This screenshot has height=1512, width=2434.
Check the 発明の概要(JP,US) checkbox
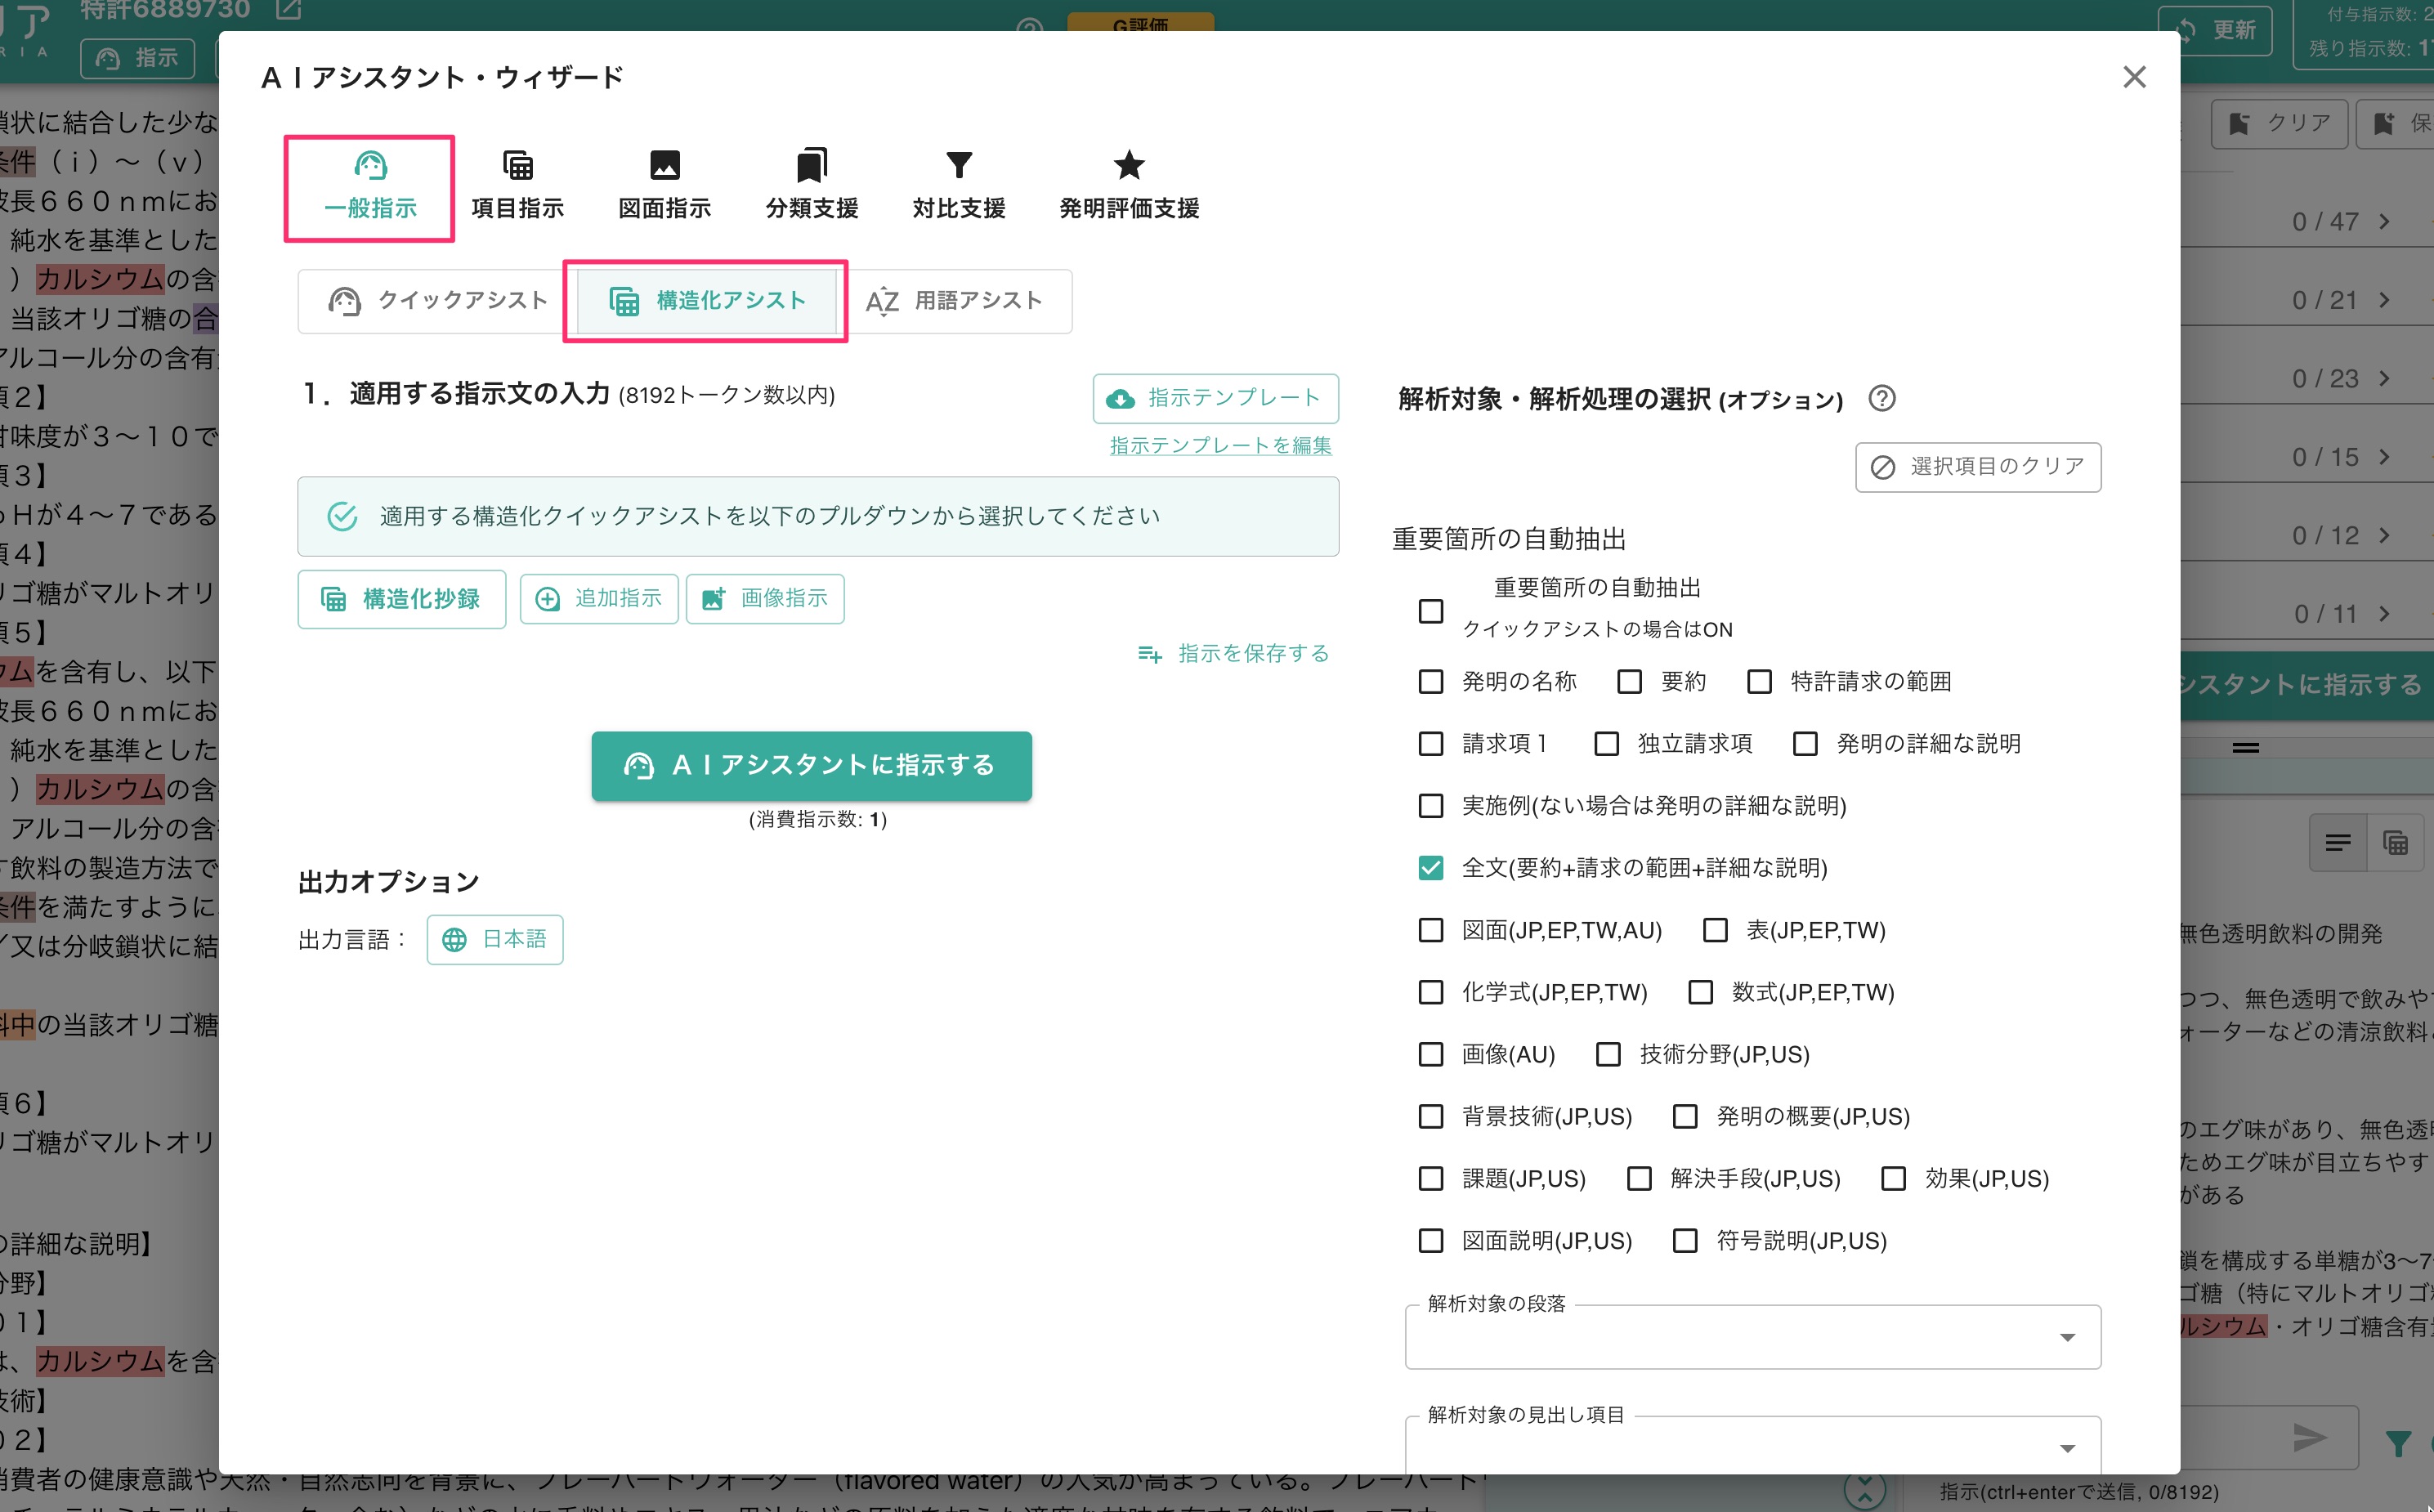click(1685, 1116)
